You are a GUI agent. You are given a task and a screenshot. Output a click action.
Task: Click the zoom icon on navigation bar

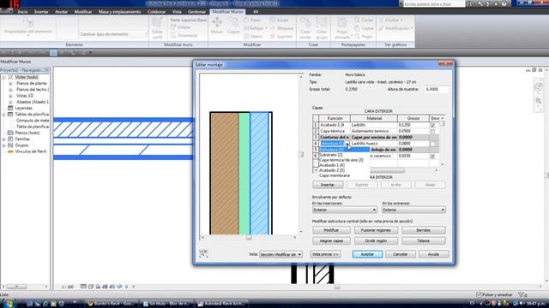click(539, 101)
